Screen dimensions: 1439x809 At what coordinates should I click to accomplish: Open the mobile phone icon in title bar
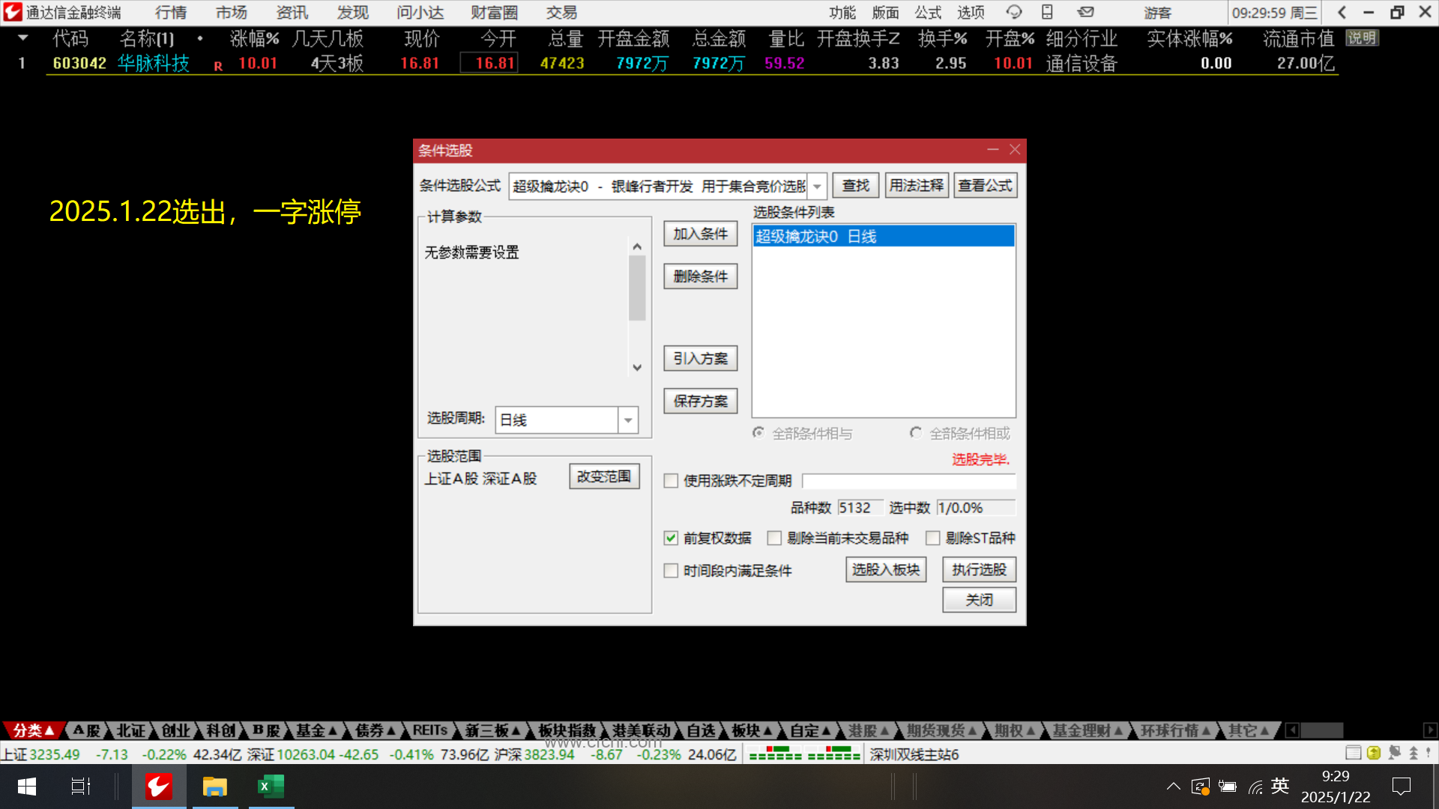click(x=1048, y=12)
